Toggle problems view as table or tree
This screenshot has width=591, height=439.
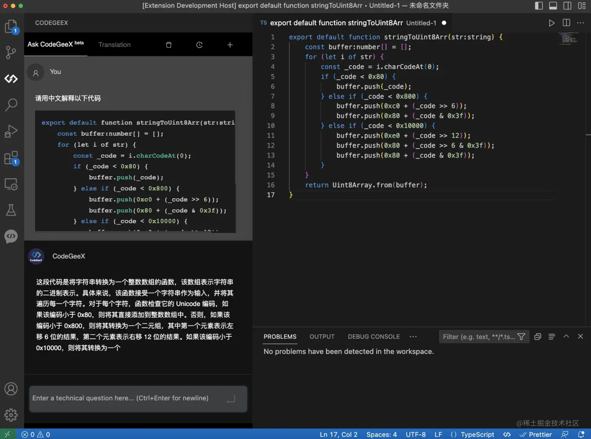(552, 337)
